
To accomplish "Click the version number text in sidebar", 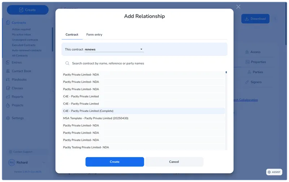I will pyautogui.click(x=28, y=172).
